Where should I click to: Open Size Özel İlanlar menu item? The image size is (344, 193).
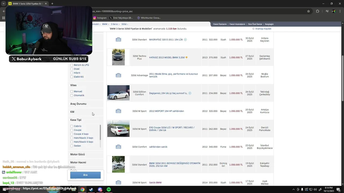pos(255,24)
